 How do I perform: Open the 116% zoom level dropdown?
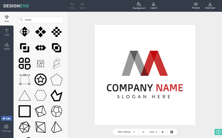(x=153, y=132)
